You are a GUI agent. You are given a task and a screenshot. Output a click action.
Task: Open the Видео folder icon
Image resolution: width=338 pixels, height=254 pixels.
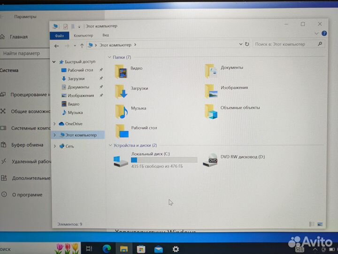click(x=121, y=71)
